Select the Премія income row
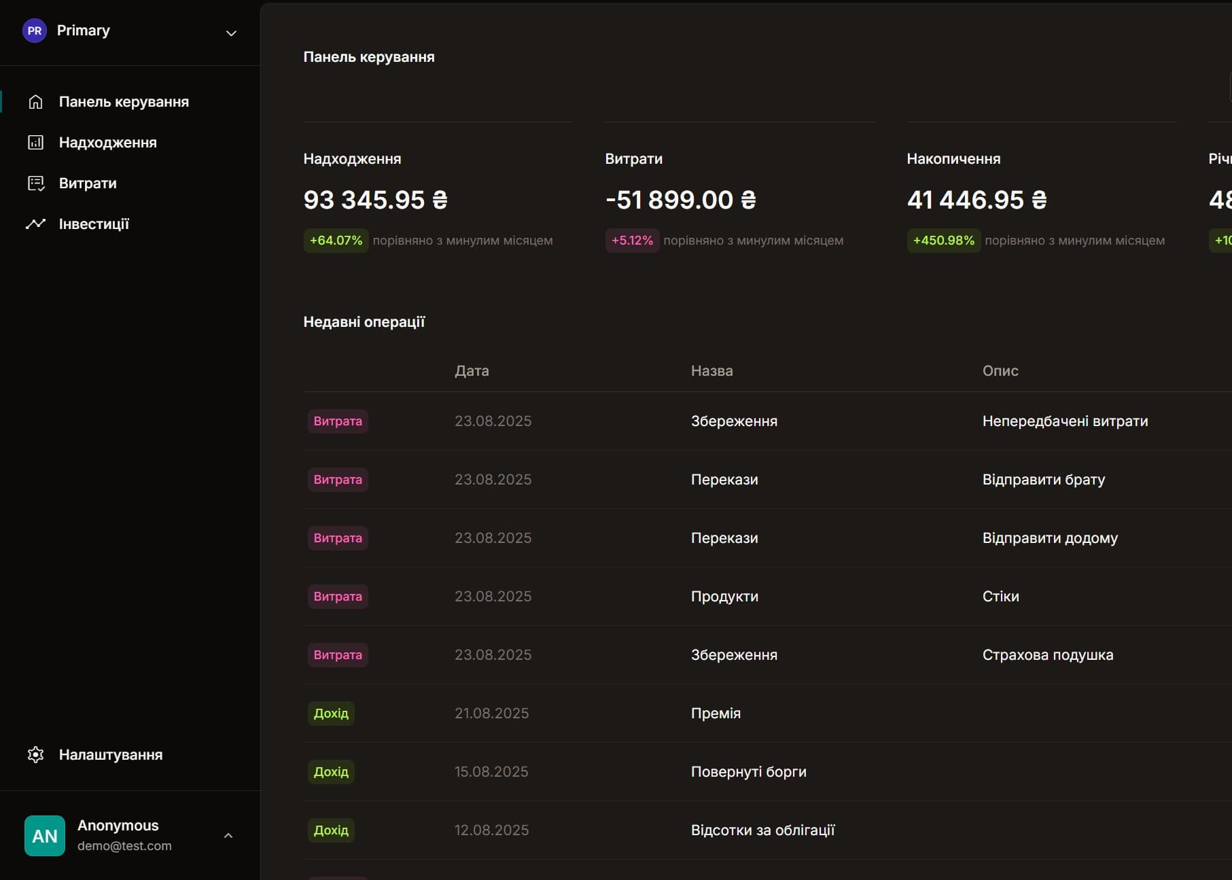The height and width of the screenshot is (880, 1232). point(716,713)
